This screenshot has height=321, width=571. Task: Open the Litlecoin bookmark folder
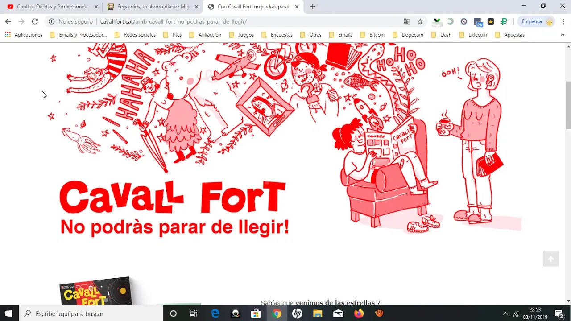point(473,35)
